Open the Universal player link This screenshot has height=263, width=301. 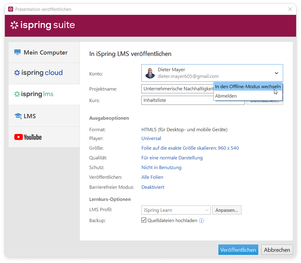click(x=151, y=138)
